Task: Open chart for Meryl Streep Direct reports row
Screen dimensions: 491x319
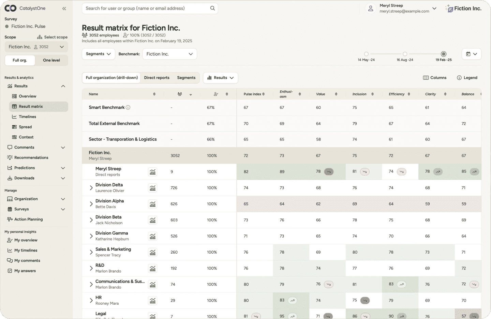Action: (x=153, y=172)
